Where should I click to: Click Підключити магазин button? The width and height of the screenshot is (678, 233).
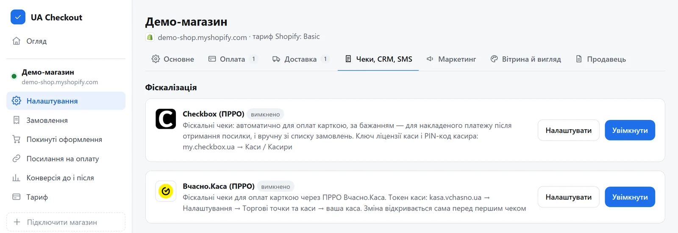pos(66,222)
